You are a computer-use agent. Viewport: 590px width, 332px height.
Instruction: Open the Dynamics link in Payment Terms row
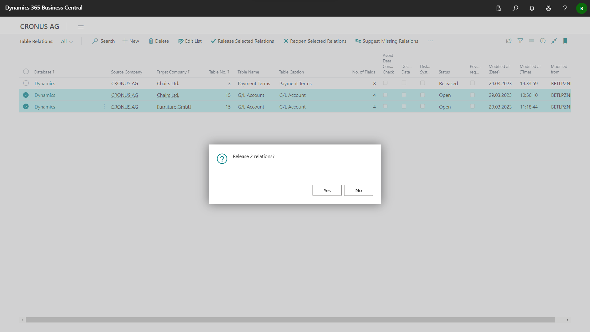[x=45, y=83]
